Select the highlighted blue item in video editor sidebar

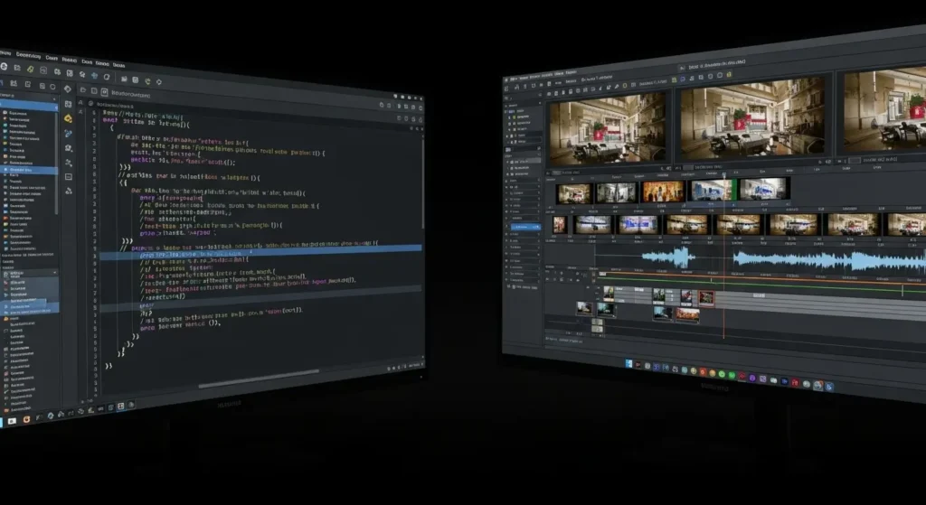click(524, 228)
